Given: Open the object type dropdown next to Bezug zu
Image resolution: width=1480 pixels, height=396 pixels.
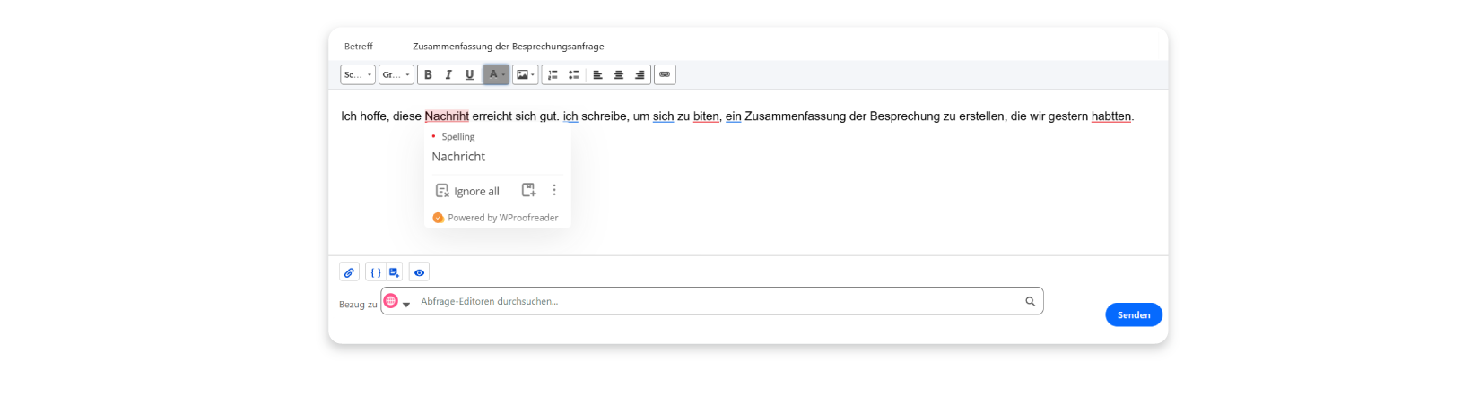Looking at the screenshot, I should (x=406, y=305).
